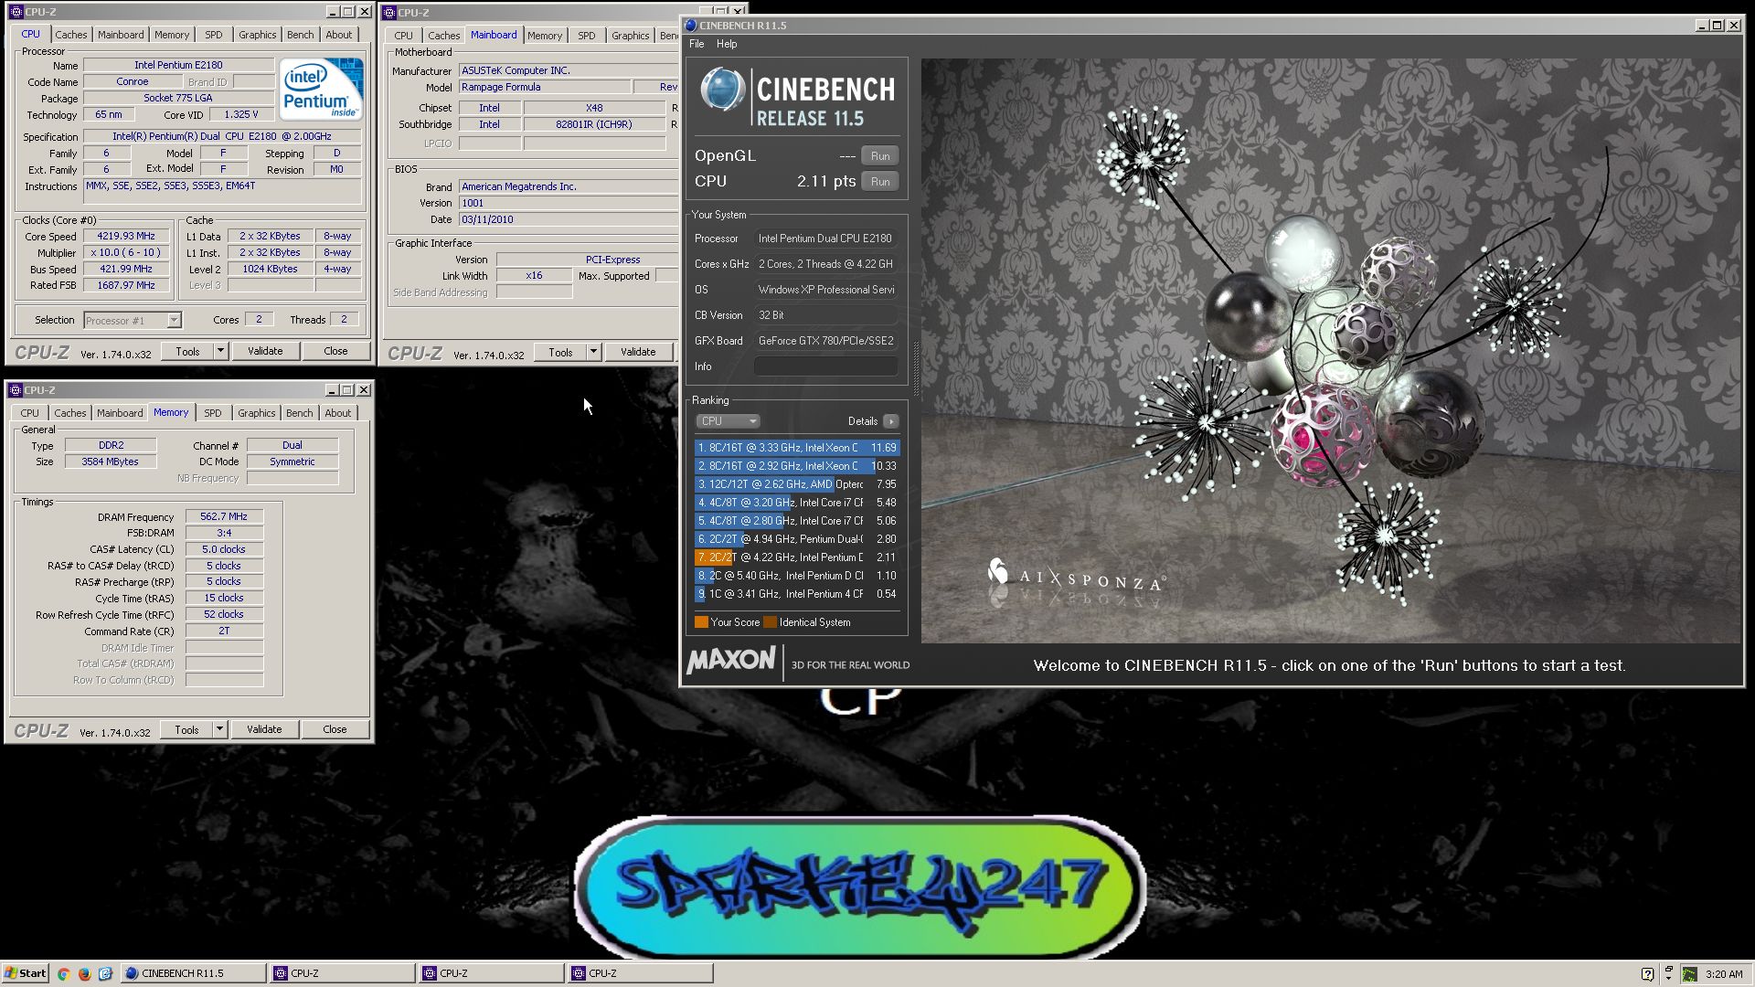Switch to CINEBENCH R11.5 taskbar button
This screenshot has height=987, width=1755.
(x=194, y=973)
